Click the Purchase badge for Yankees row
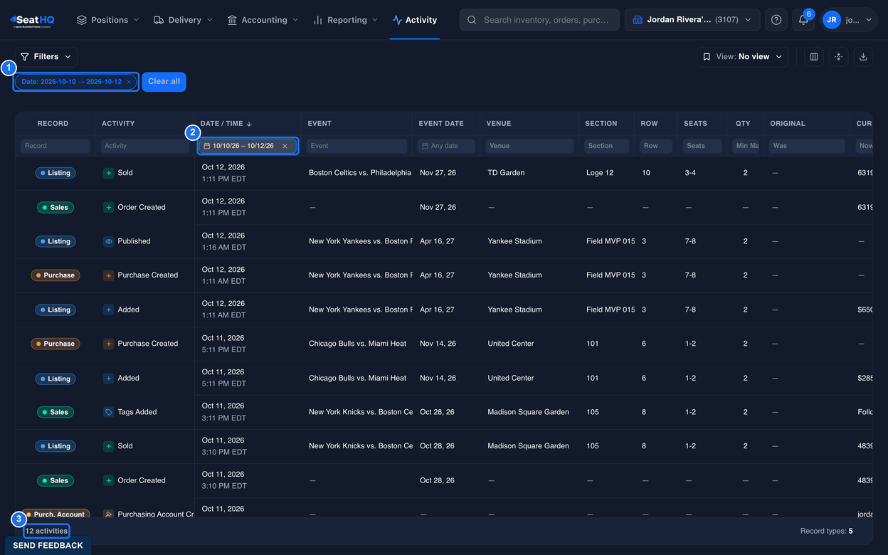Screen dimensions: 888x555 click(55, 275)
